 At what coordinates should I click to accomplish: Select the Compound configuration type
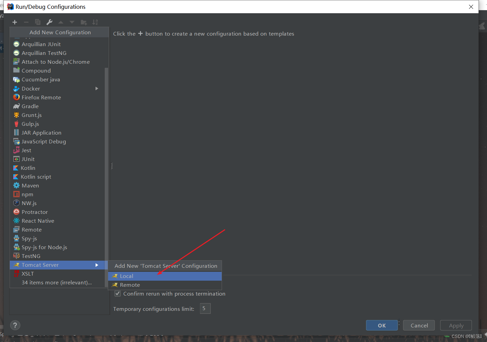coord(57,71)
